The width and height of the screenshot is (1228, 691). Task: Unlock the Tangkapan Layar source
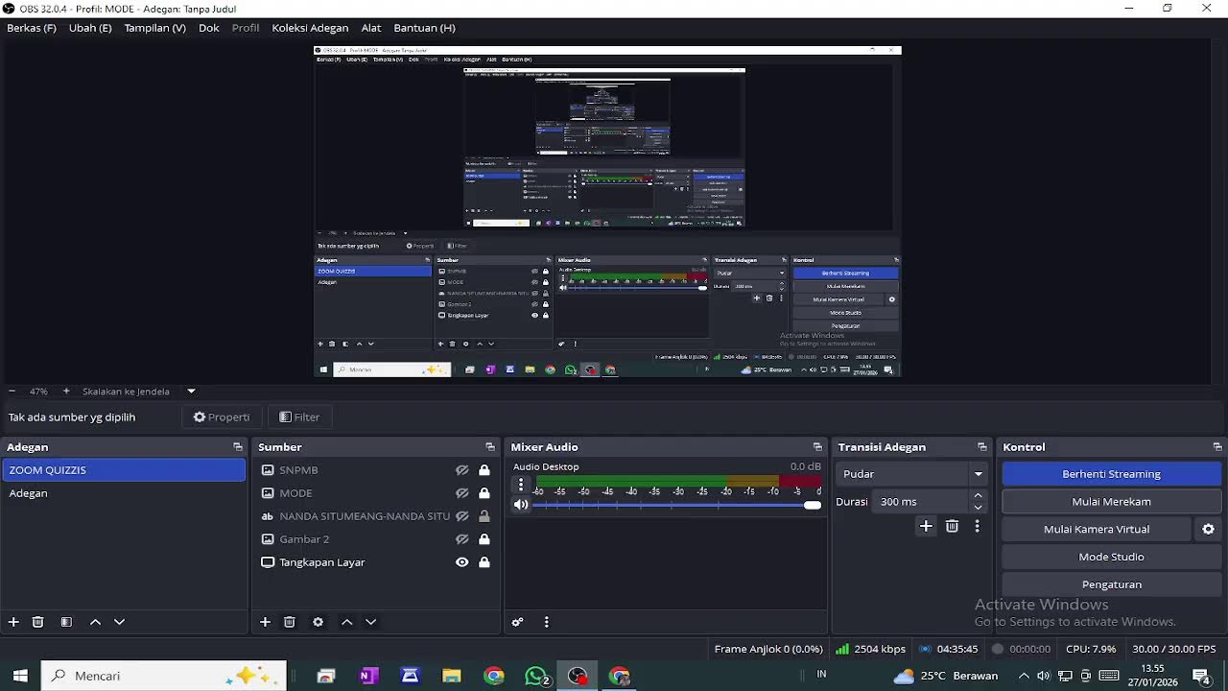pyautogui.click(x=484, y=562)
